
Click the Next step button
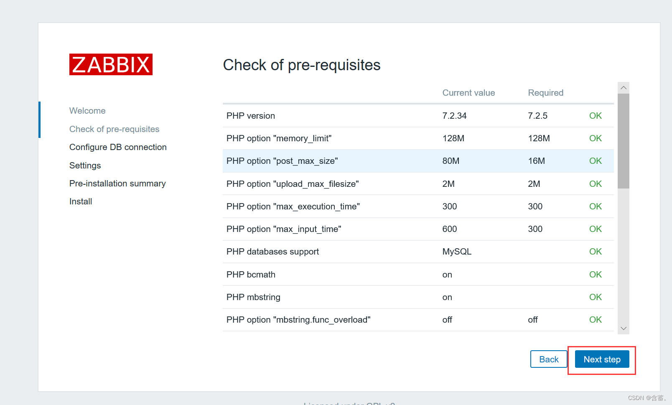[602, 359]
